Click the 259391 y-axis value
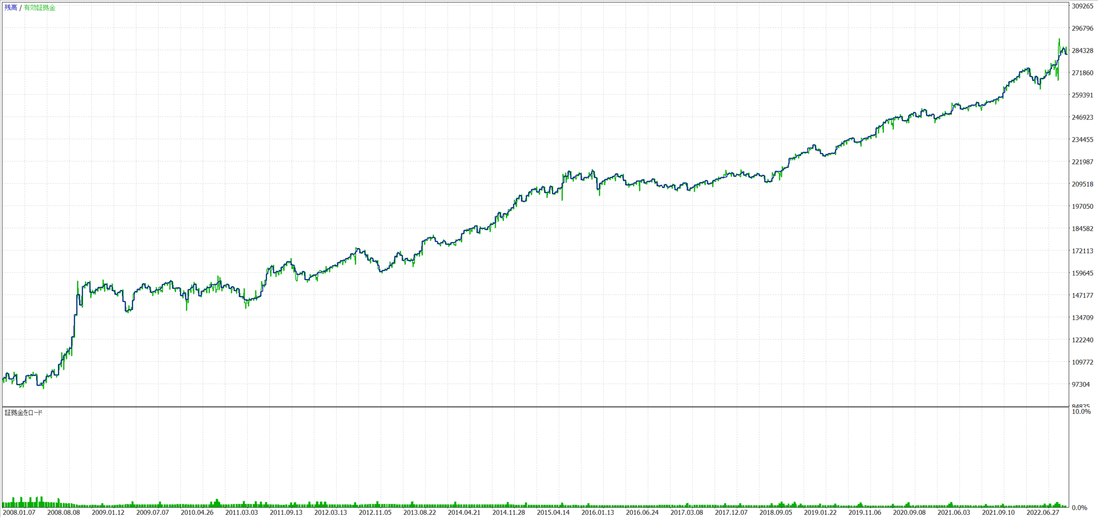 tap(1083, 95)
